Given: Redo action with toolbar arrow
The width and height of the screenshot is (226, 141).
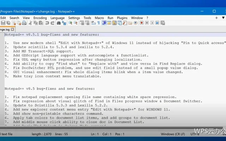Looking at the screenshot, I should [53, 23].
